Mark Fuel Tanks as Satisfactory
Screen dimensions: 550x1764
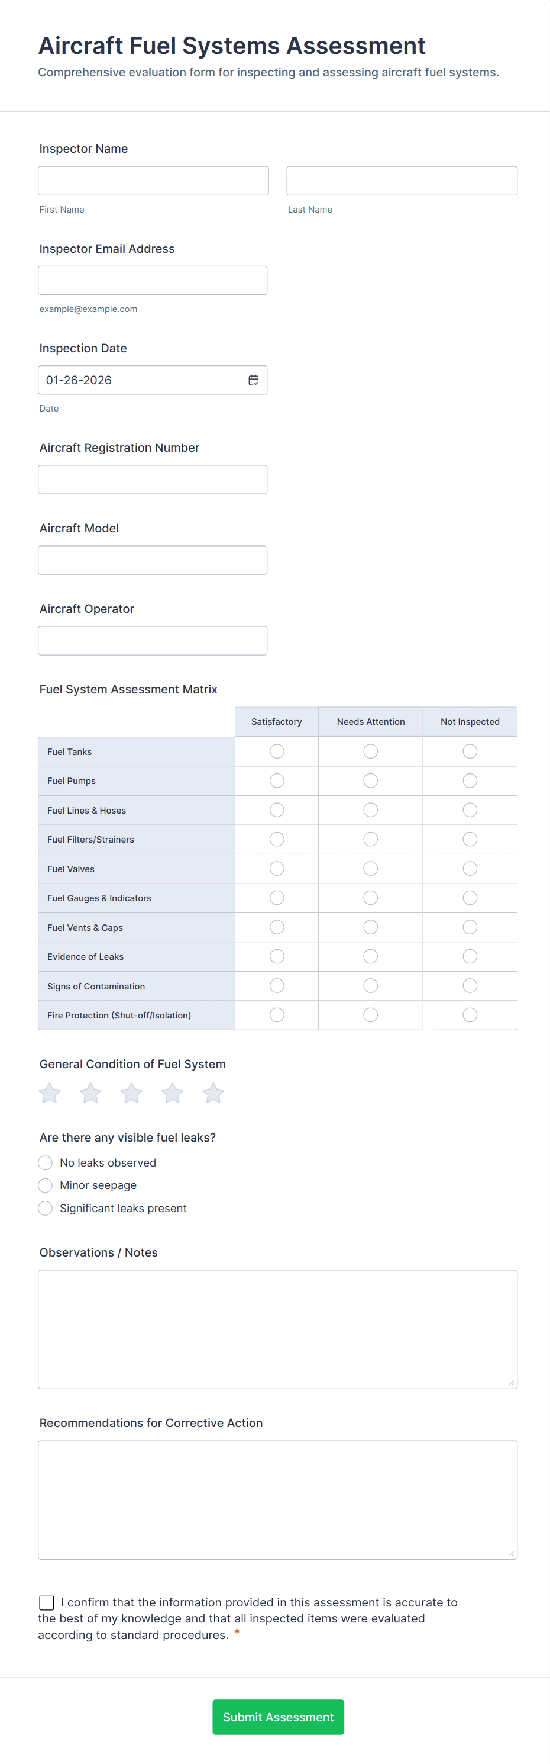pos(276,751)
